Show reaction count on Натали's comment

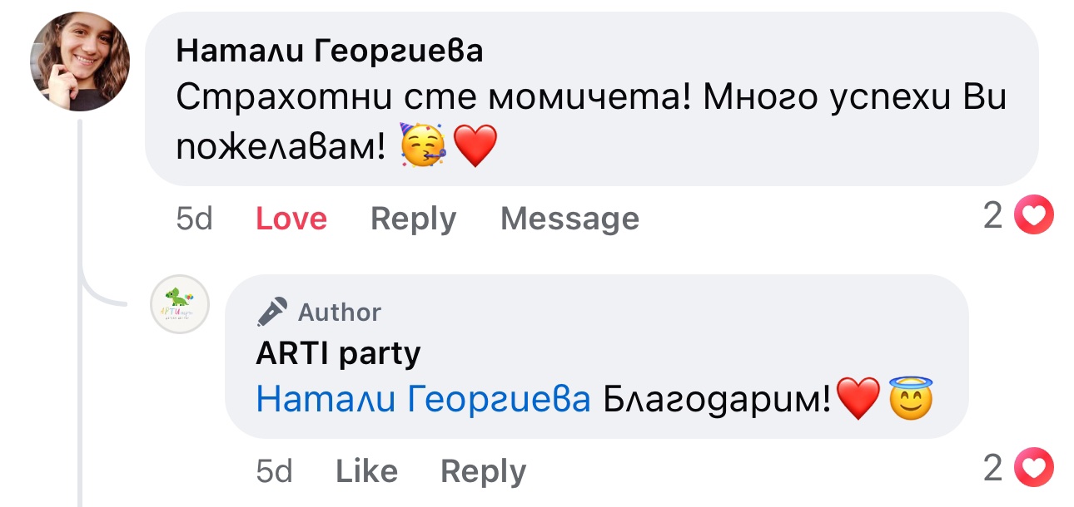[x=993, y=217]
